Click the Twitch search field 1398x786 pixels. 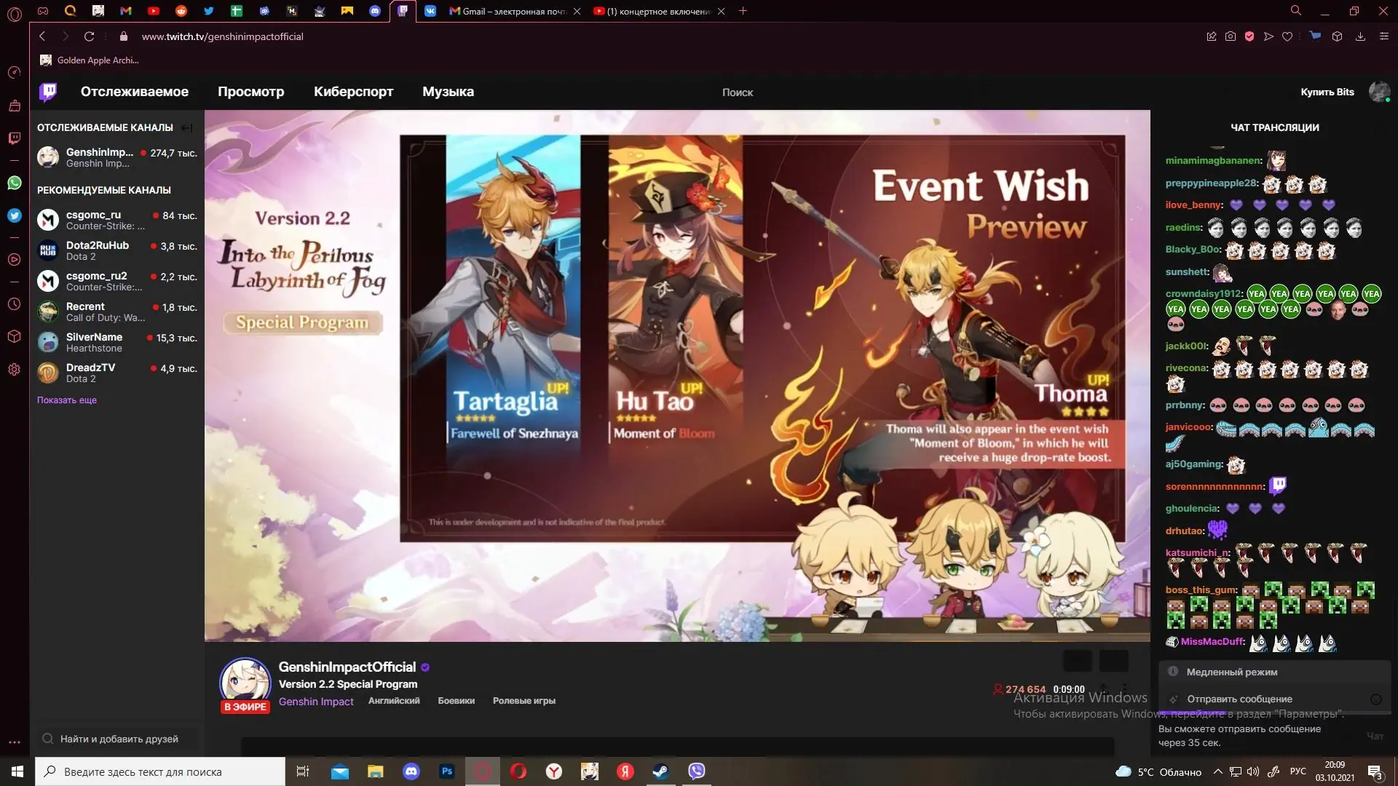pos(738,92)
